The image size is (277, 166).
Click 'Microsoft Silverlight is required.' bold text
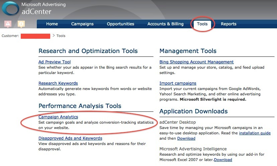pos(213,99)
